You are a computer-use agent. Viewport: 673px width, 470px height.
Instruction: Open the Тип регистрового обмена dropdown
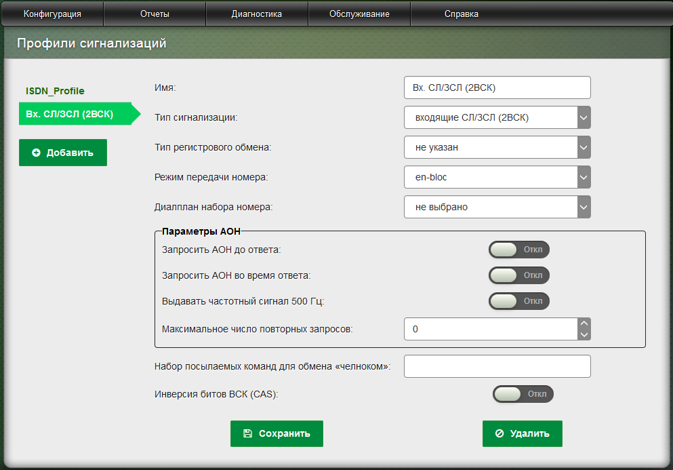(497, 147)
